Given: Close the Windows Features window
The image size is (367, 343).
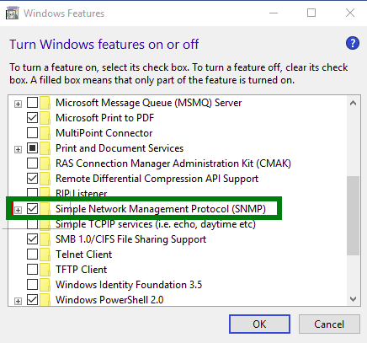Looking at the screenshot, I should click(350, 13).
